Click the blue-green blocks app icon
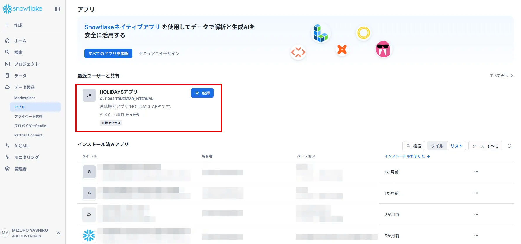Screen dimensions: 521x244 [x=321, y=33]
